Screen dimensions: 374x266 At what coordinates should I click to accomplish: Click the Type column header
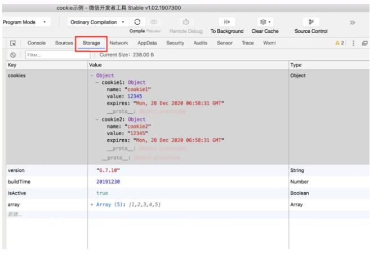pos(329,65)
